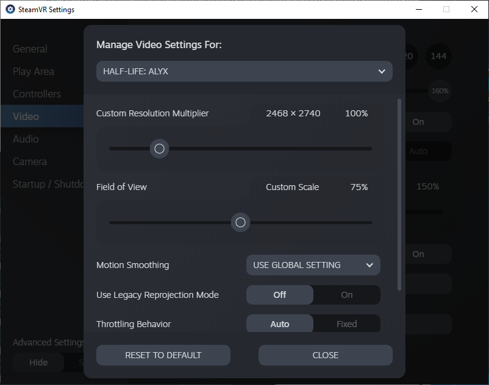
Task: Set Throttling Behavior to Auto
Action: click(280, 324)
